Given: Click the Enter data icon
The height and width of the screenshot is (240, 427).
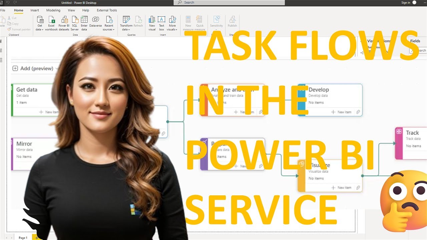Looking at the screenshot, I should coord(84,19).
